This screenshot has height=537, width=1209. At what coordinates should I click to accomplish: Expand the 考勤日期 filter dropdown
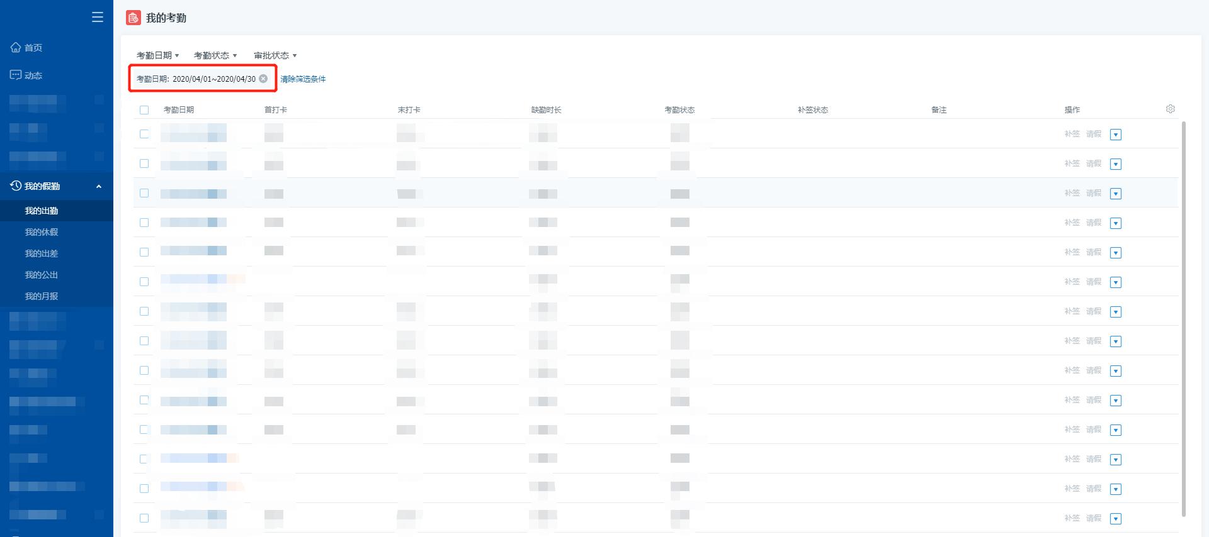[x=157, y=55]
